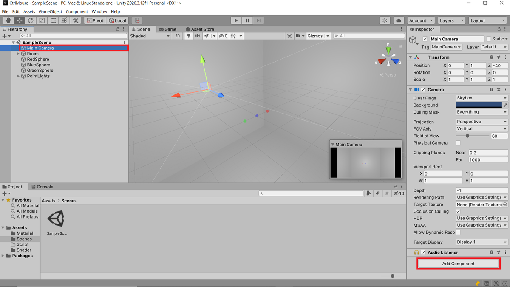
Task: Open the cloud Services icon
Action: [399, 20]
